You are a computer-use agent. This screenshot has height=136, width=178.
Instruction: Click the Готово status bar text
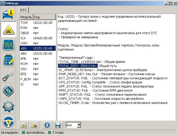coord(58,133)
